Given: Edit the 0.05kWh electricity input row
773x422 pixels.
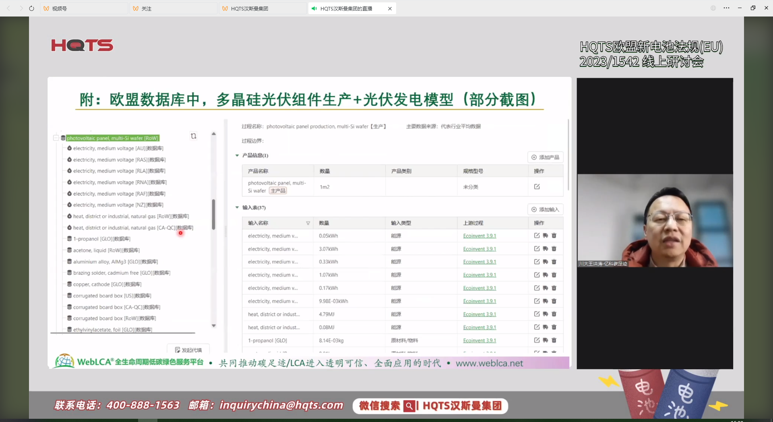Looking at the screenshot, I should coord(537,236).
